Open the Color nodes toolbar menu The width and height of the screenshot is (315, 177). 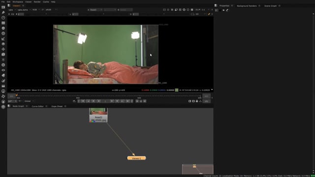pyautogui.click(x=3, y=29)
